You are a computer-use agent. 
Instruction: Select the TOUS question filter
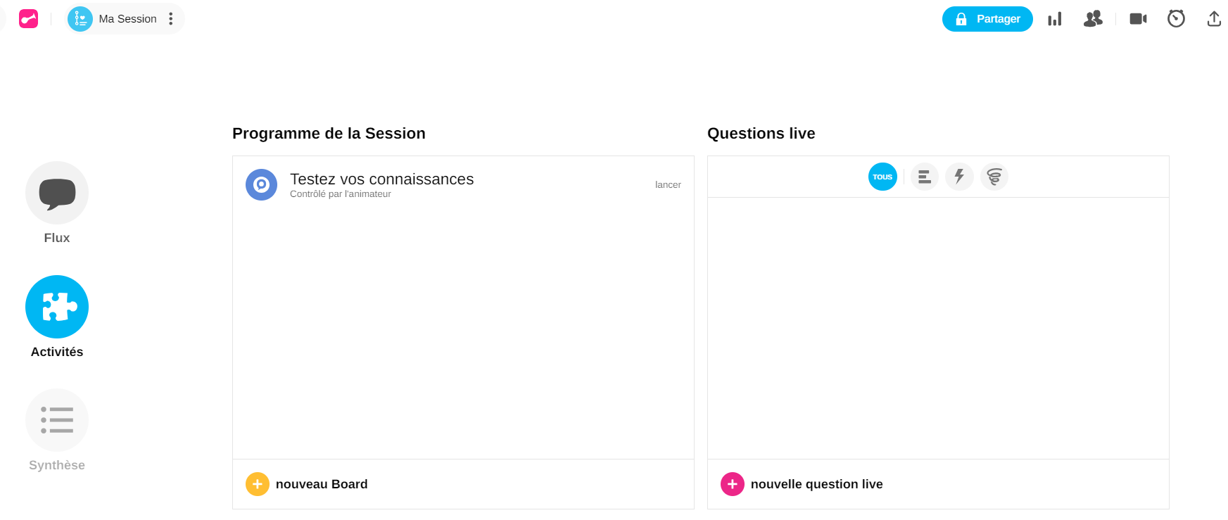(x=882, y=177)
